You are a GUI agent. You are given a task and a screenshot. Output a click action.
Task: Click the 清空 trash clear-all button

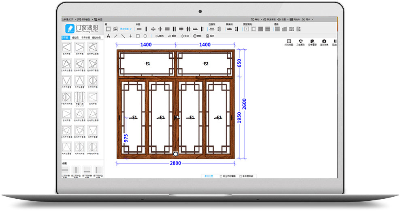coord(210,36)
